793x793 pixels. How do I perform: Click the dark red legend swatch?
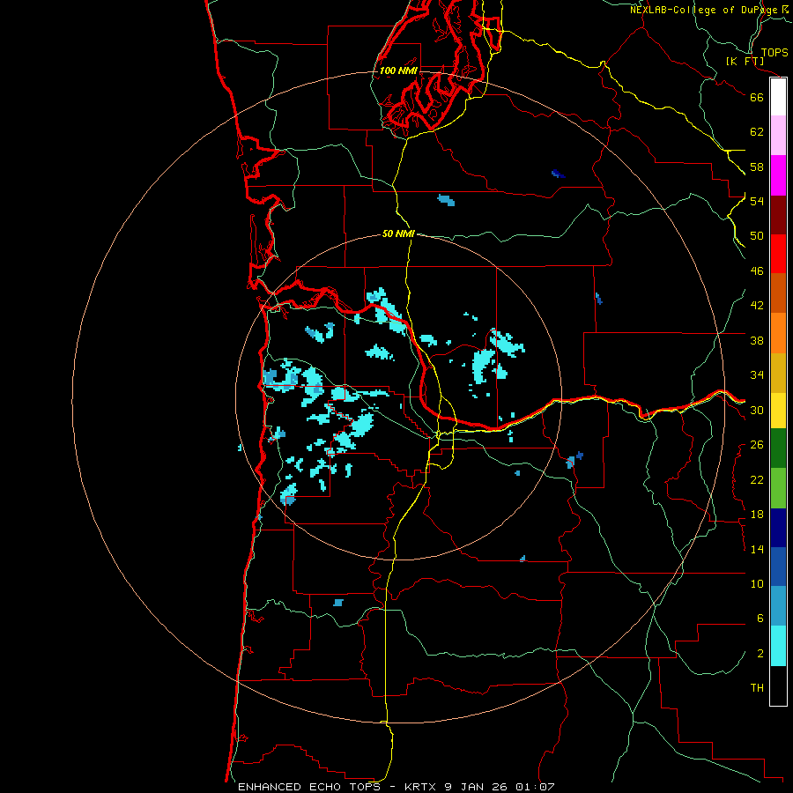[x=778, y=215]
